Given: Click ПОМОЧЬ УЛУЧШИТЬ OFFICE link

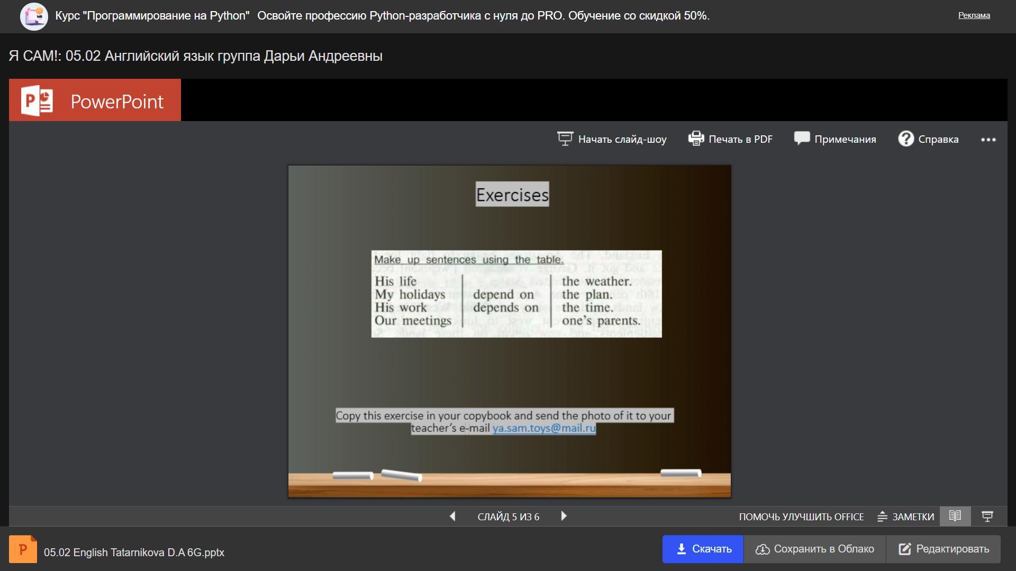Looking at the screenshot, I should (801, 517).
